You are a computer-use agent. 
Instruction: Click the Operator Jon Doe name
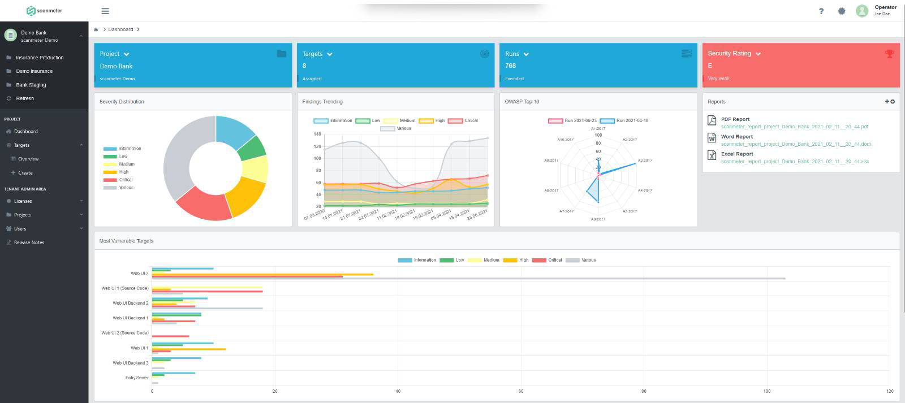(885, 10)
